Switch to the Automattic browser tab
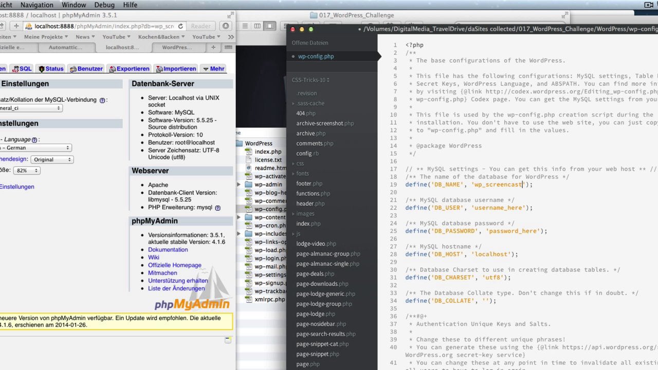The image size is (658, 370). (65, 47)
